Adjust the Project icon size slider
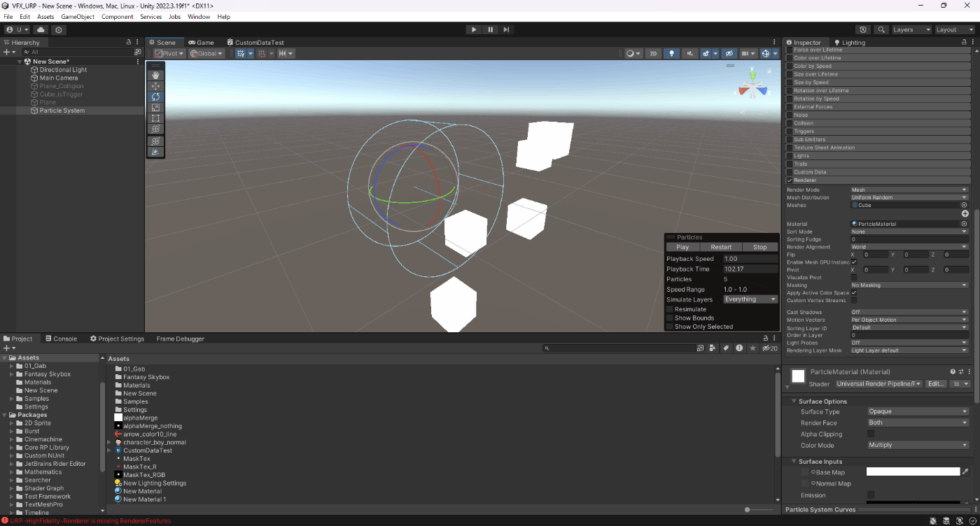This screenshot has height=526, width=980. click(759, 510)
